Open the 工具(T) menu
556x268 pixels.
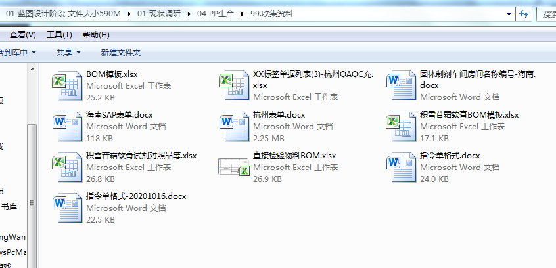coord(59,34)
